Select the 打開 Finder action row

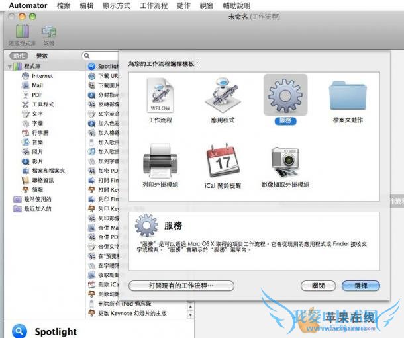click(103, 181)
